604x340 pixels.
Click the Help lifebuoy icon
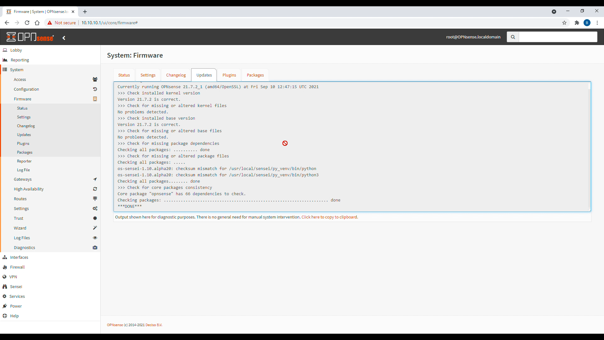pyautogui.click(x=5, y=316)
